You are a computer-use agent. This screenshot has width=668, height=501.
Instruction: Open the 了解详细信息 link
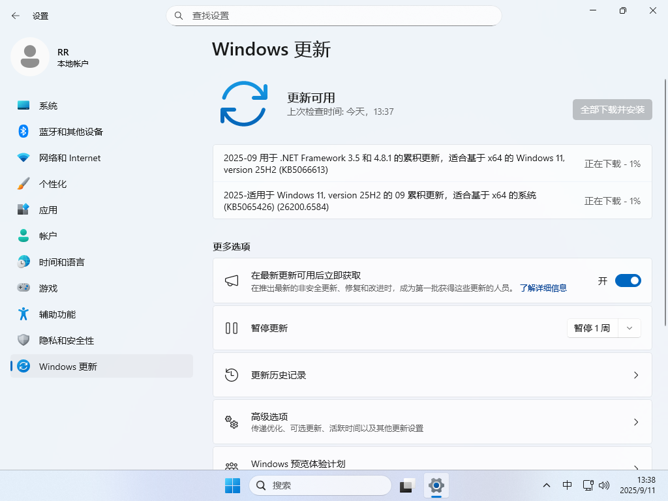[x=543, y=288]
